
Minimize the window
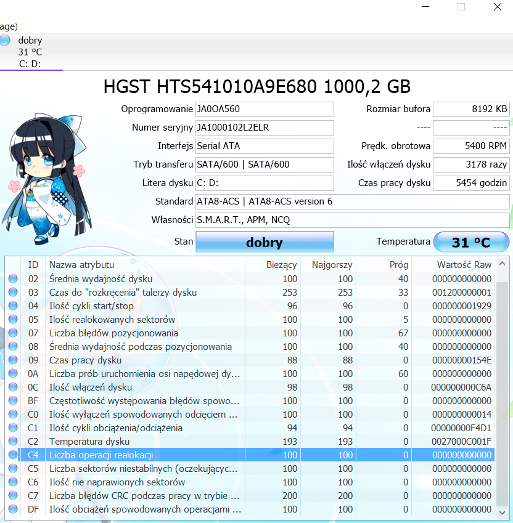coord(425,7)
